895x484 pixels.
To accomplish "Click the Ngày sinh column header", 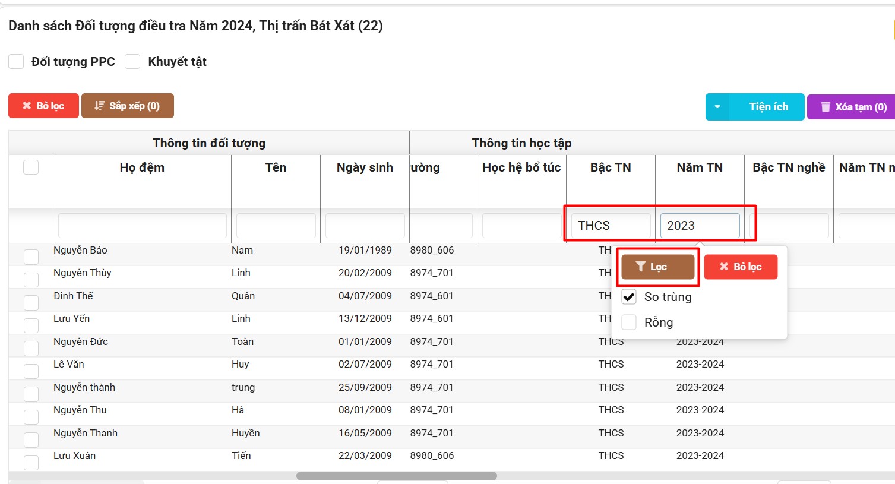I will 365,167.
